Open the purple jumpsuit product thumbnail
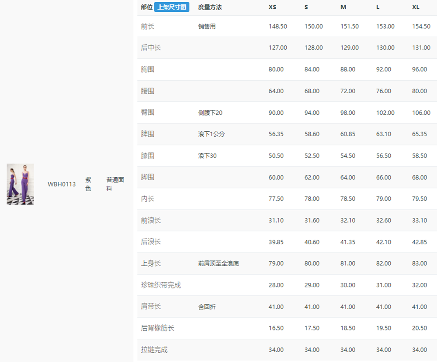Viewport: 437px width, 362px height. pos(20,184)
